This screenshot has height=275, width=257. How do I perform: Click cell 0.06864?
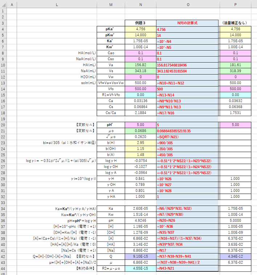[140, 107]
